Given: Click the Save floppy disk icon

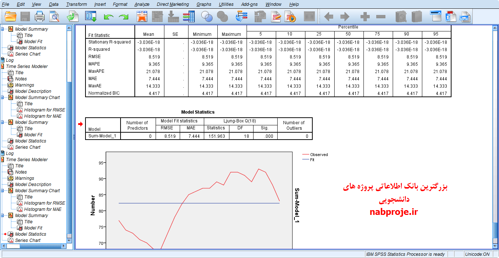Looking at the screenshot, I should 25,16.
